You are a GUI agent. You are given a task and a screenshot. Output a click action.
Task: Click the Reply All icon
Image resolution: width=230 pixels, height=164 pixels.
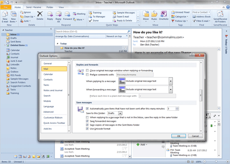tap(58, 15)
